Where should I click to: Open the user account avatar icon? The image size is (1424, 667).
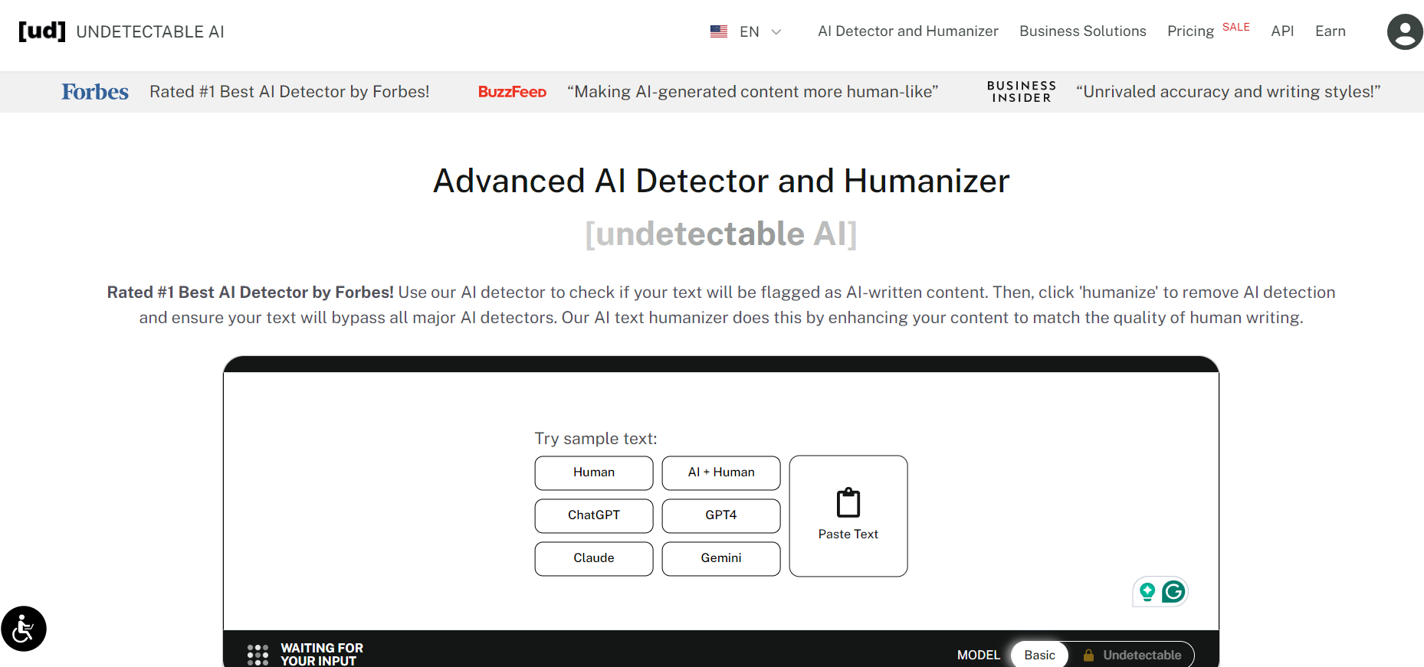1405,31
